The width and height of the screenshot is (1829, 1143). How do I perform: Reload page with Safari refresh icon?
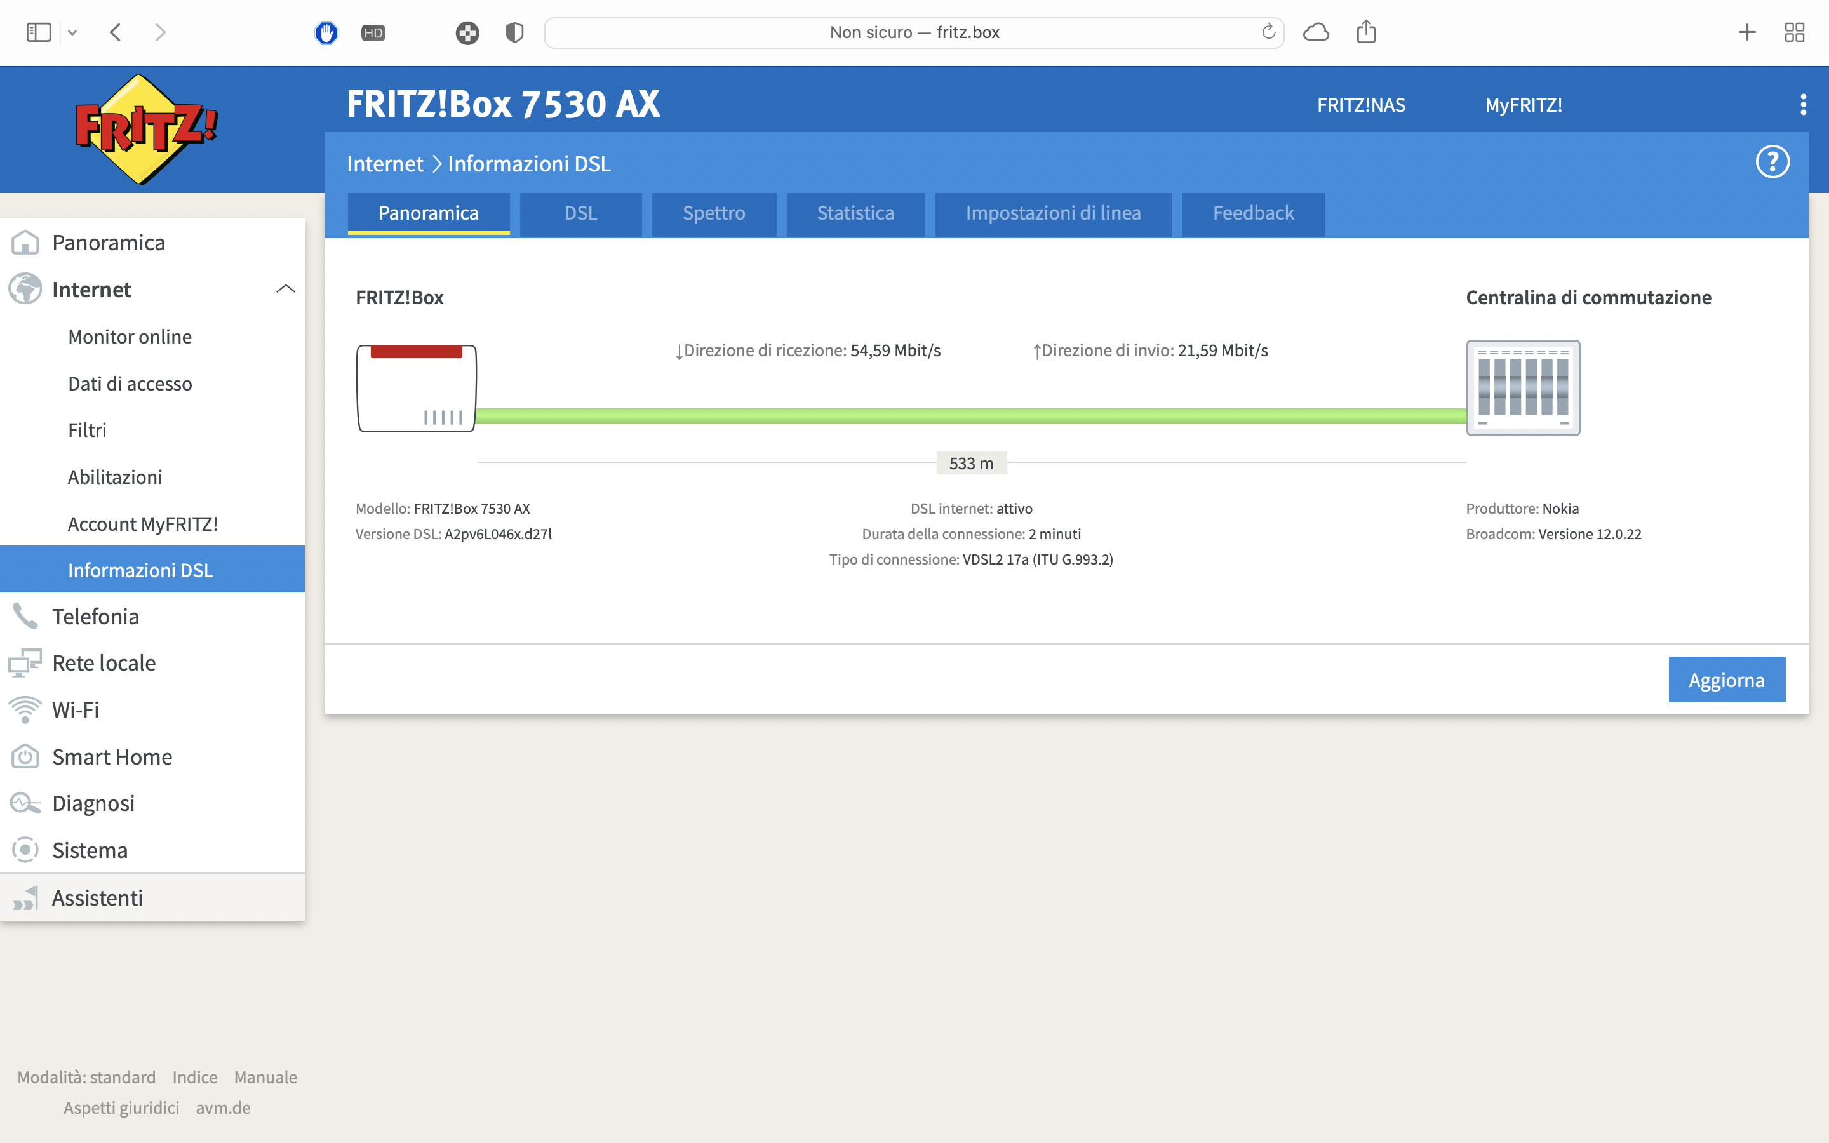point(1268,32)
